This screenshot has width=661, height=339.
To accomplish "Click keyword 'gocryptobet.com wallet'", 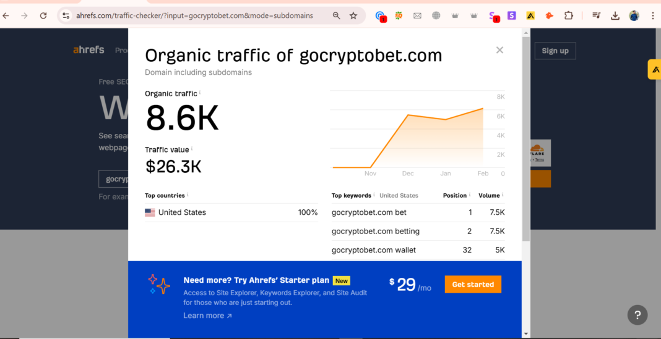I will click(x=373, y=250).
